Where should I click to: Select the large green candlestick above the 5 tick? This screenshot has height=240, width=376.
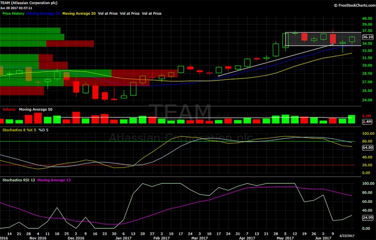285,41
